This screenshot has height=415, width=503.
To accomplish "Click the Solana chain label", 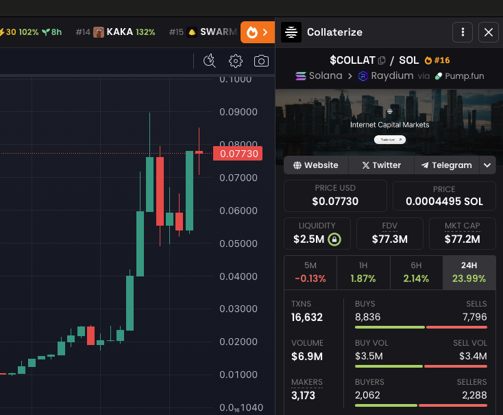I will [x=326, y=76].
